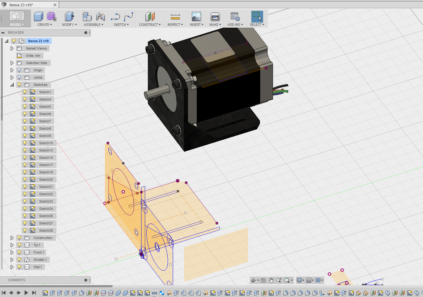
Task: Click the Add-Ins scripts icon
Action: pos(235,17)
